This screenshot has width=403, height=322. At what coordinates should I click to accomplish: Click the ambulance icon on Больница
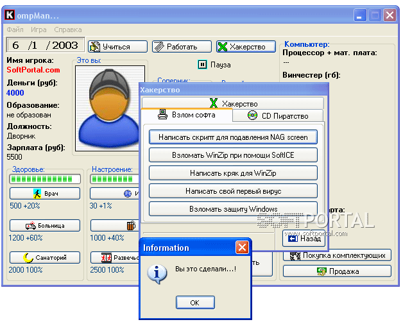[31, 226]
